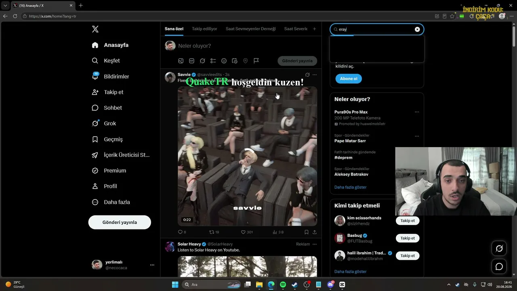
Task: Show more trends under Neler oluyor
Action: 351,187
